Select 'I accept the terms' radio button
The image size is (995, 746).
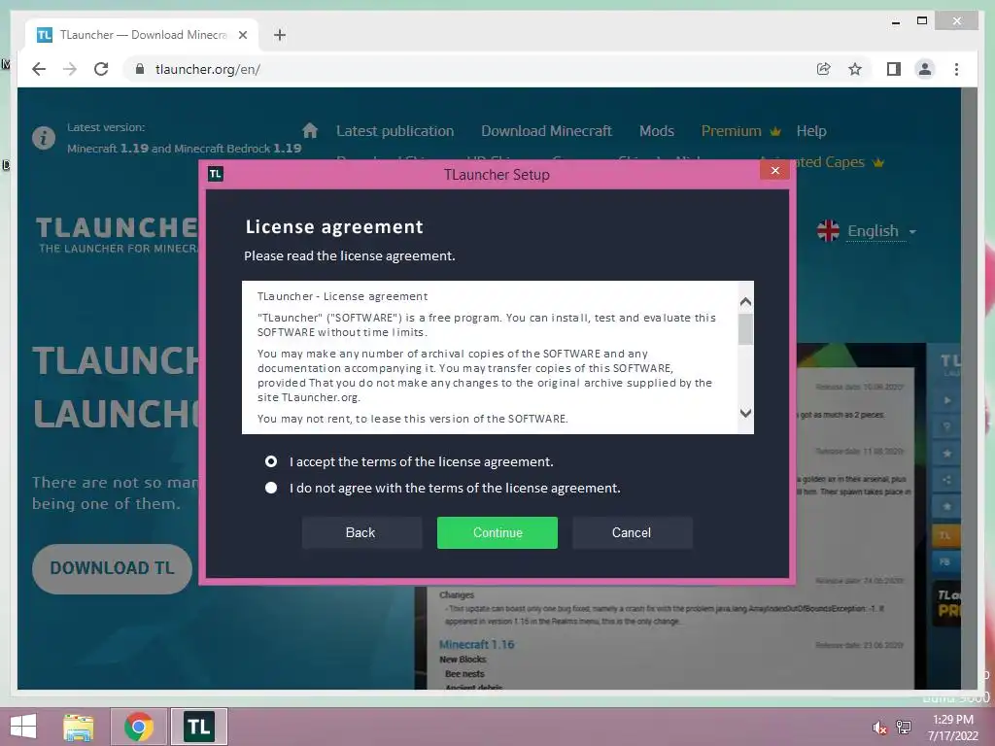tap(271, 461)
